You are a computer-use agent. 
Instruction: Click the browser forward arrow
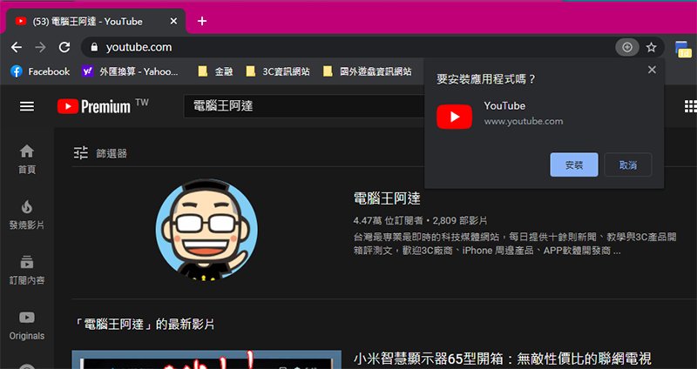(40, 47)
